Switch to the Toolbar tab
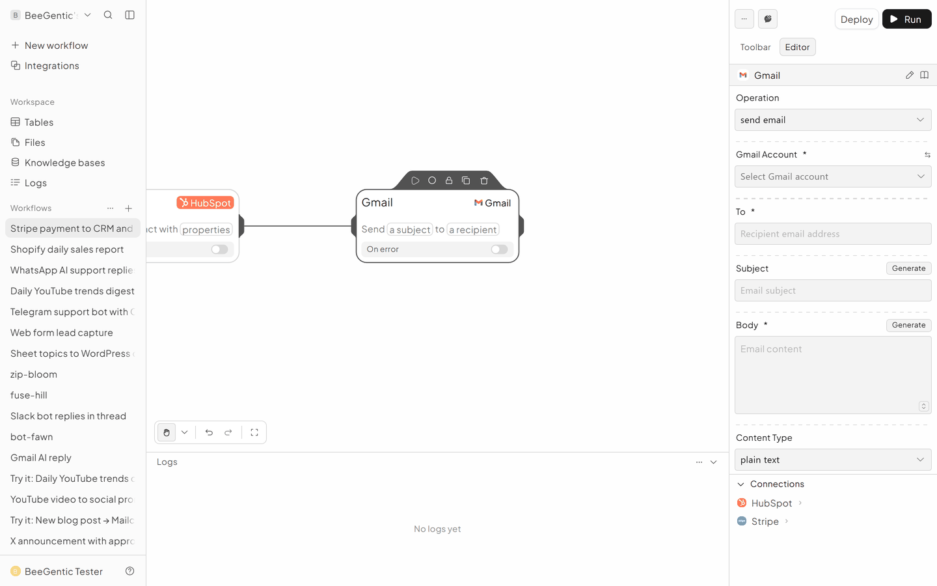 tap(755, 47)
